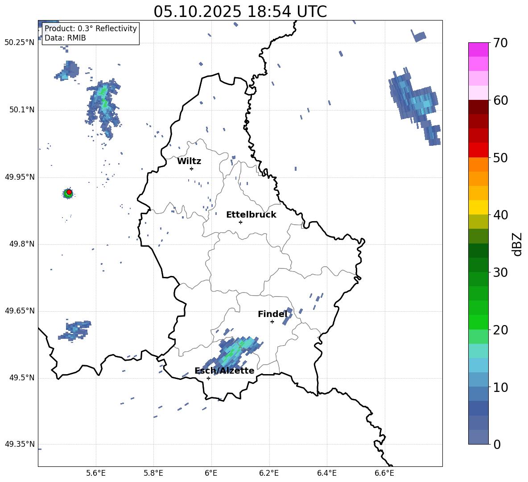The width and height of the screenshot is (528, 482).
Task: Click the echo patch southwest near 49.6°N
Action: click(x=74, y=330)
